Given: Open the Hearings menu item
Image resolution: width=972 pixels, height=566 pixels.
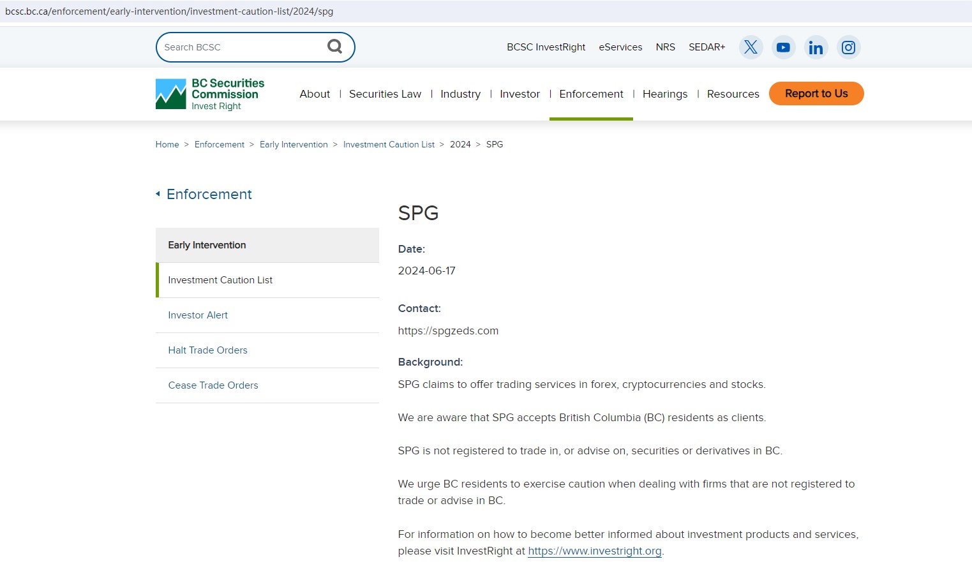Looking at the screenshot, I should coord(664,94).
